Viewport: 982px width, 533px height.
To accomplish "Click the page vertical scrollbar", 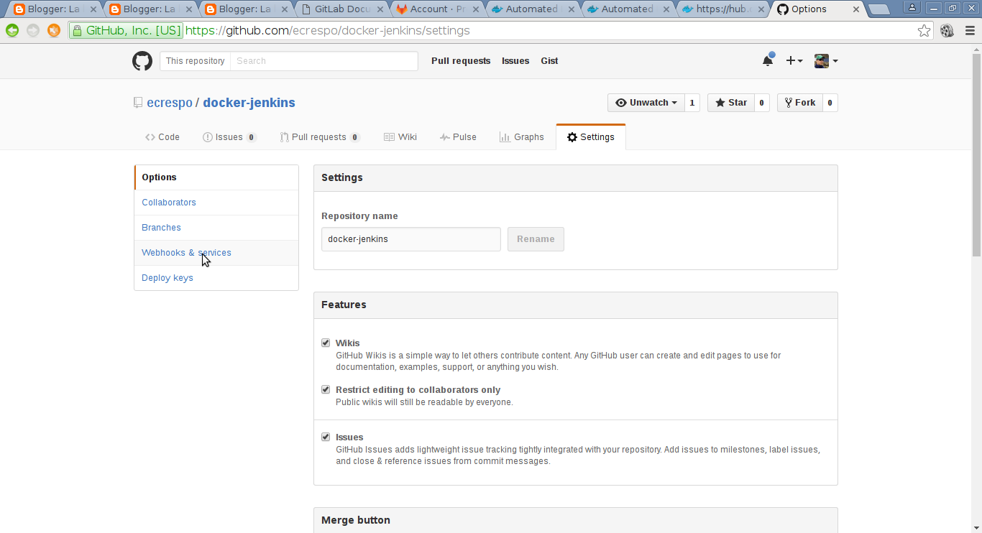I will pos(976,287).
